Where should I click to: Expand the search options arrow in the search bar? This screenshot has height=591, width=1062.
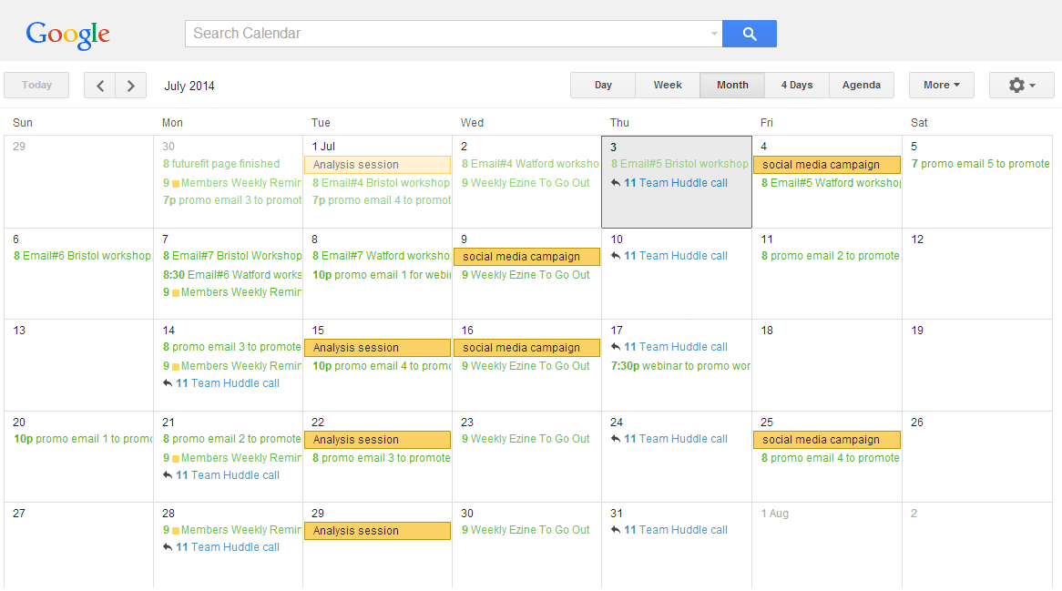711,33
